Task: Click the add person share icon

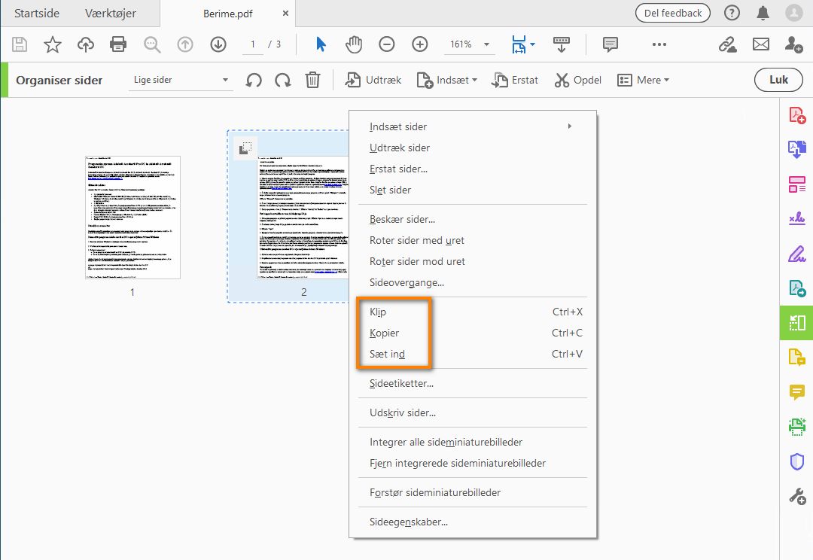Action: coord(794,44)
